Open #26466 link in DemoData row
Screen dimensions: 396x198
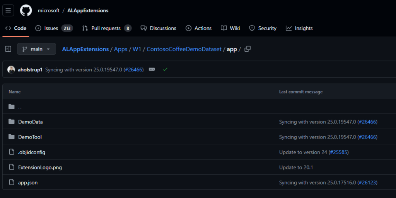pos(367,122)
